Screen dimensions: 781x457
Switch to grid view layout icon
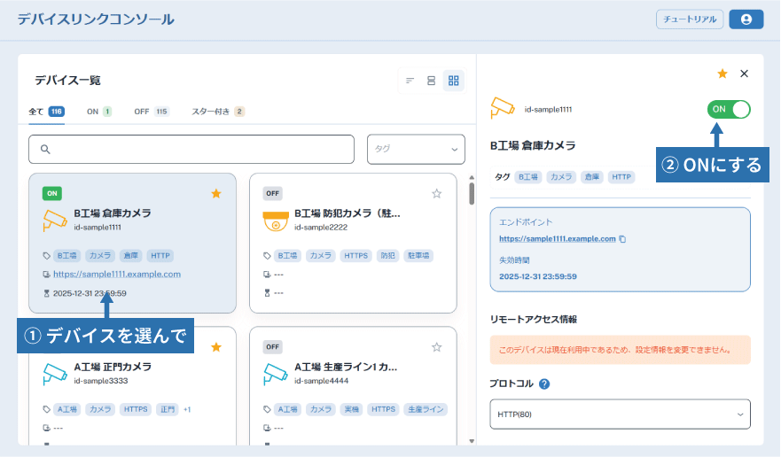pyautogui.click(x=453, y=81)
